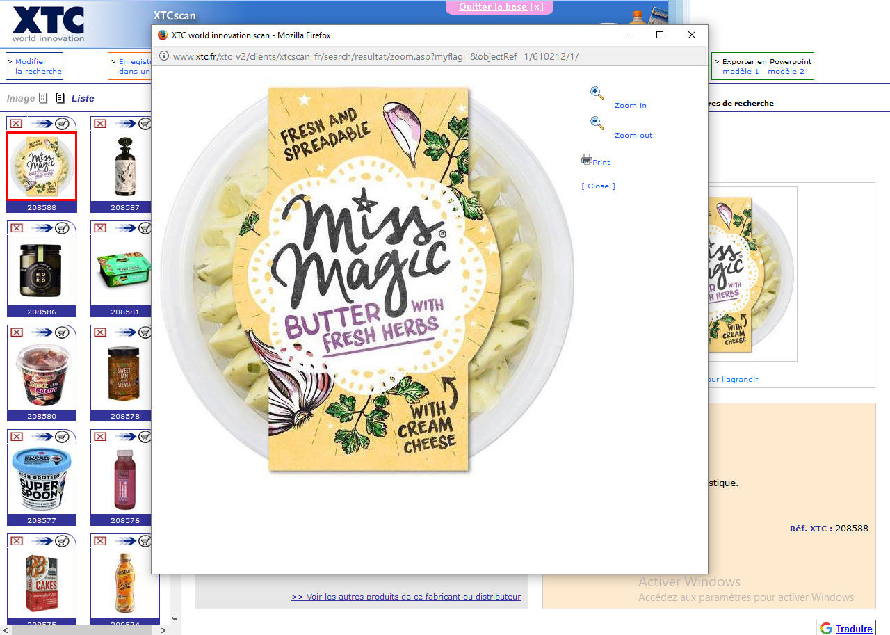Remove the Nestum bottle product with red X
Viewport: 890px width, 635px height.
click(x=100, y=540)
